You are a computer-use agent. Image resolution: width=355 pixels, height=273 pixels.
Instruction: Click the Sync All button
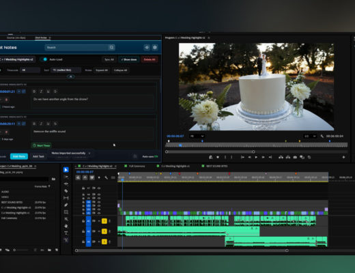pos(109,59)
